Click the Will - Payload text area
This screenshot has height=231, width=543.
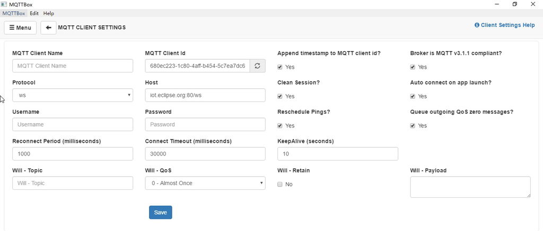(470, 187)
